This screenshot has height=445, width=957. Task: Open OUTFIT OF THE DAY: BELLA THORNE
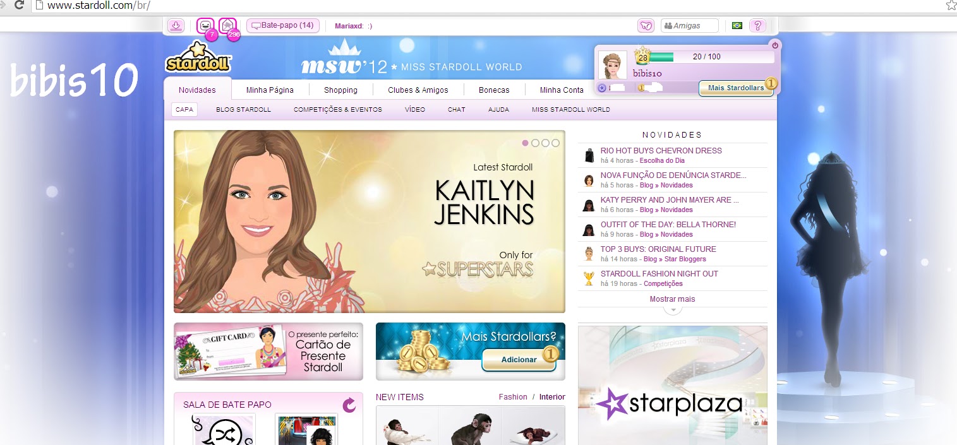(668, 225)
